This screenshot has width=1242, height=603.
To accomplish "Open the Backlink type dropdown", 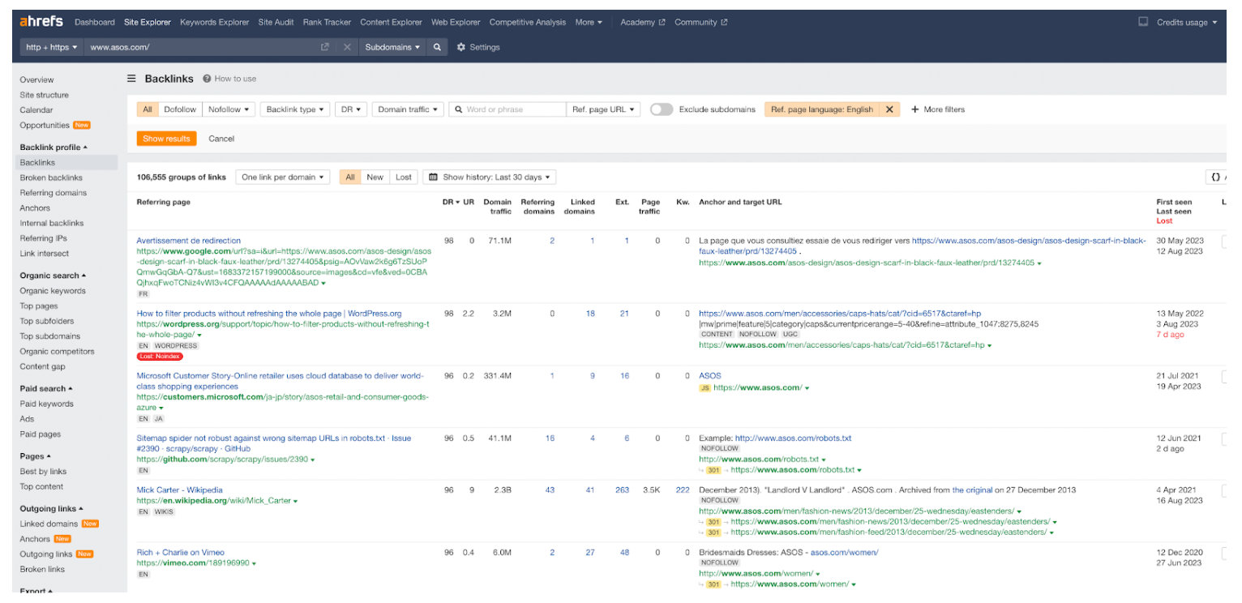I will click(296, 109).
